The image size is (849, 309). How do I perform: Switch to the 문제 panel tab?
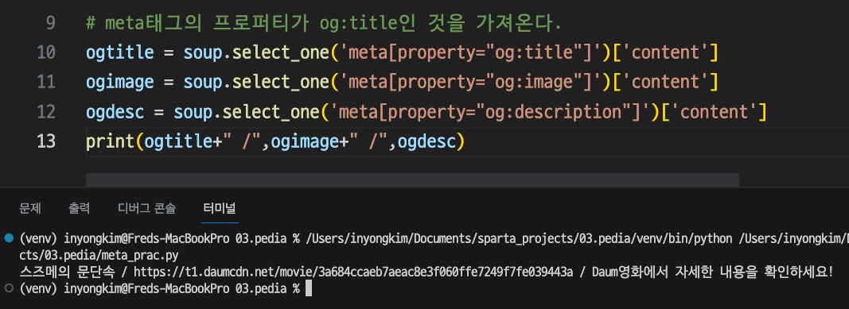coord(30,208)
